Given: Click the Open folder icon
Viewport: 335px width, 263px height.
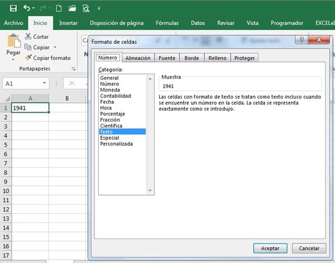Looking at the screenshot, I should 73,8.
